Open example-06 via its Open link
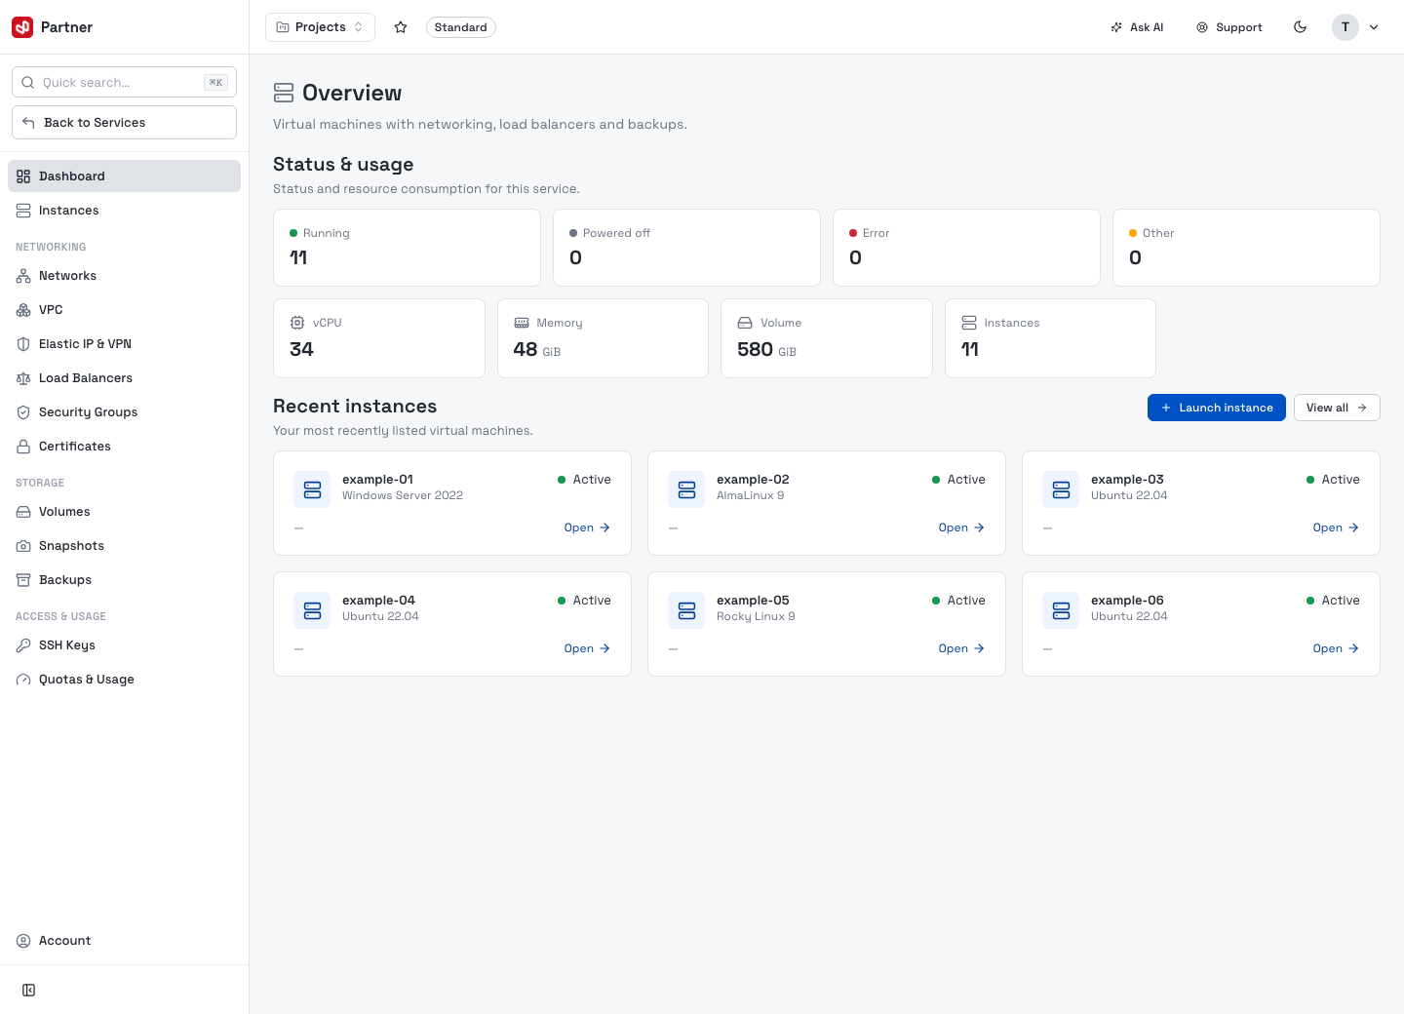 click(x=1336, y=648)
